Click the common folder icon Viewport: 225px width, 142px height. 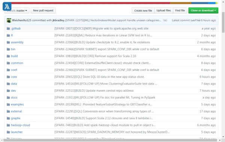click(x=8, y=63)
